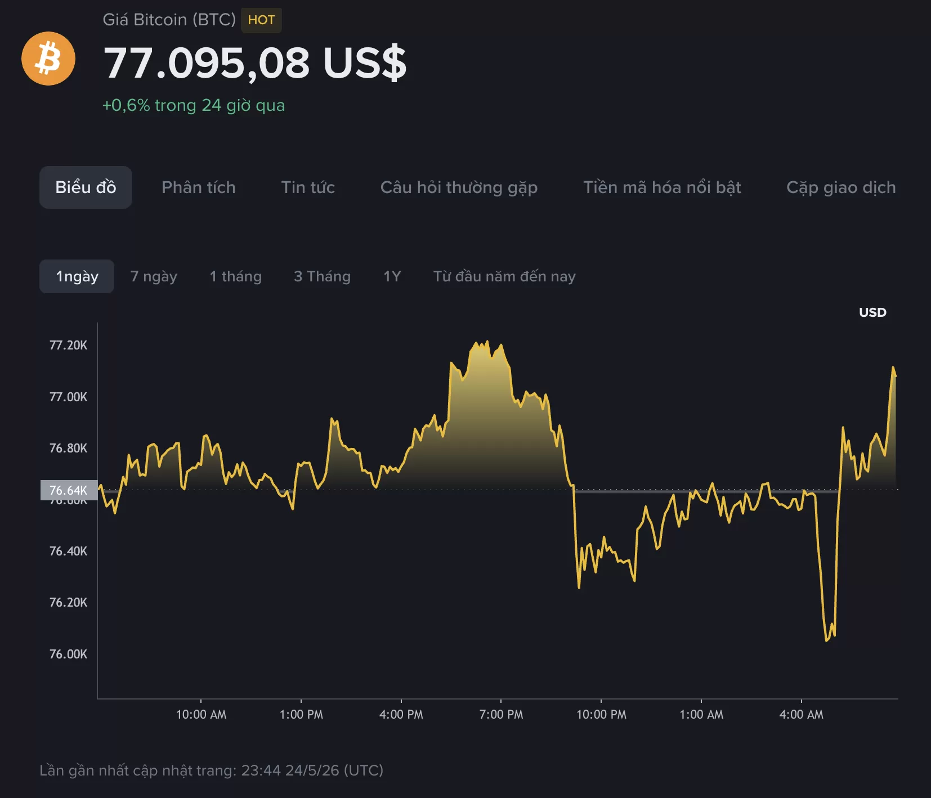Click the last page update timestamp text
The image size is (931, 798).
pyautogui.click(x=211, y=770)
